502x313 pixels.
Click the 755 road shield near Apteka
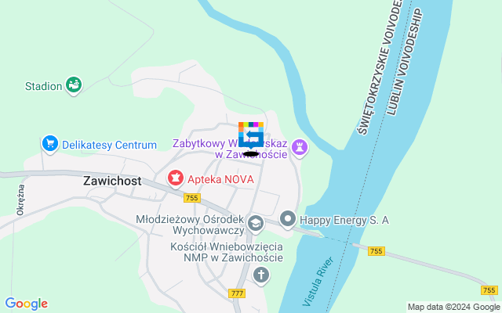[192, 198]
